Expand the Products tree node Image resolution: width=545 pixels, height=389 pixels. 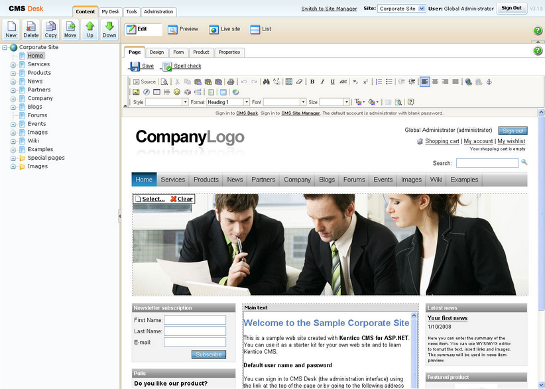tap(13, 74)
